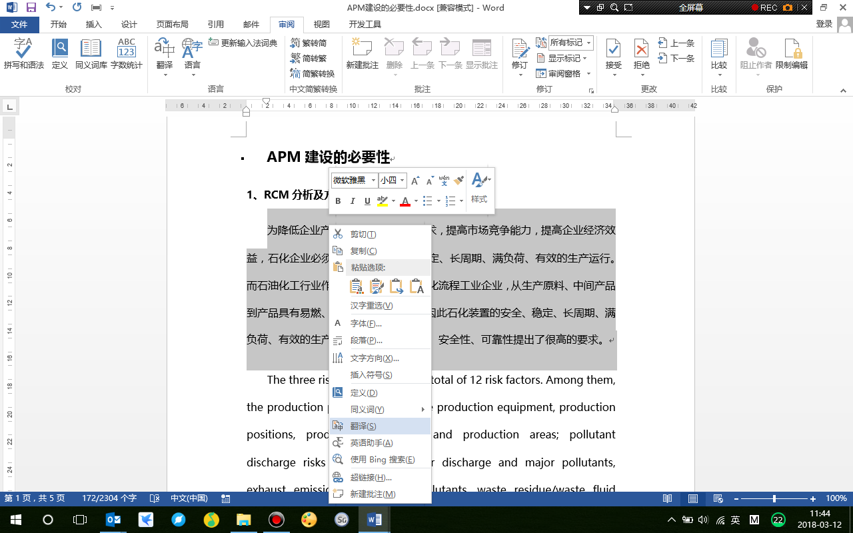Image resolution: width=853 pixels, height=533 pixels.
Task: Open Word Count (字数统计)
Action: tap(127, 55)
